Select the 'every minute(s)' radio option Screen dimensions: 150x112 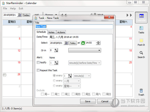(x=54, y=75)
